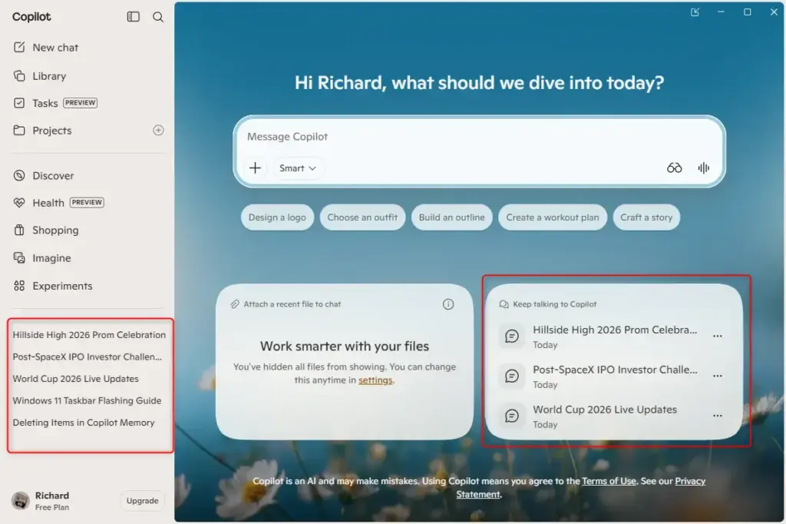786x524 pixels.
Task: Click the Health heart icon
Action: pyautogui.click(x=19, y=203)
